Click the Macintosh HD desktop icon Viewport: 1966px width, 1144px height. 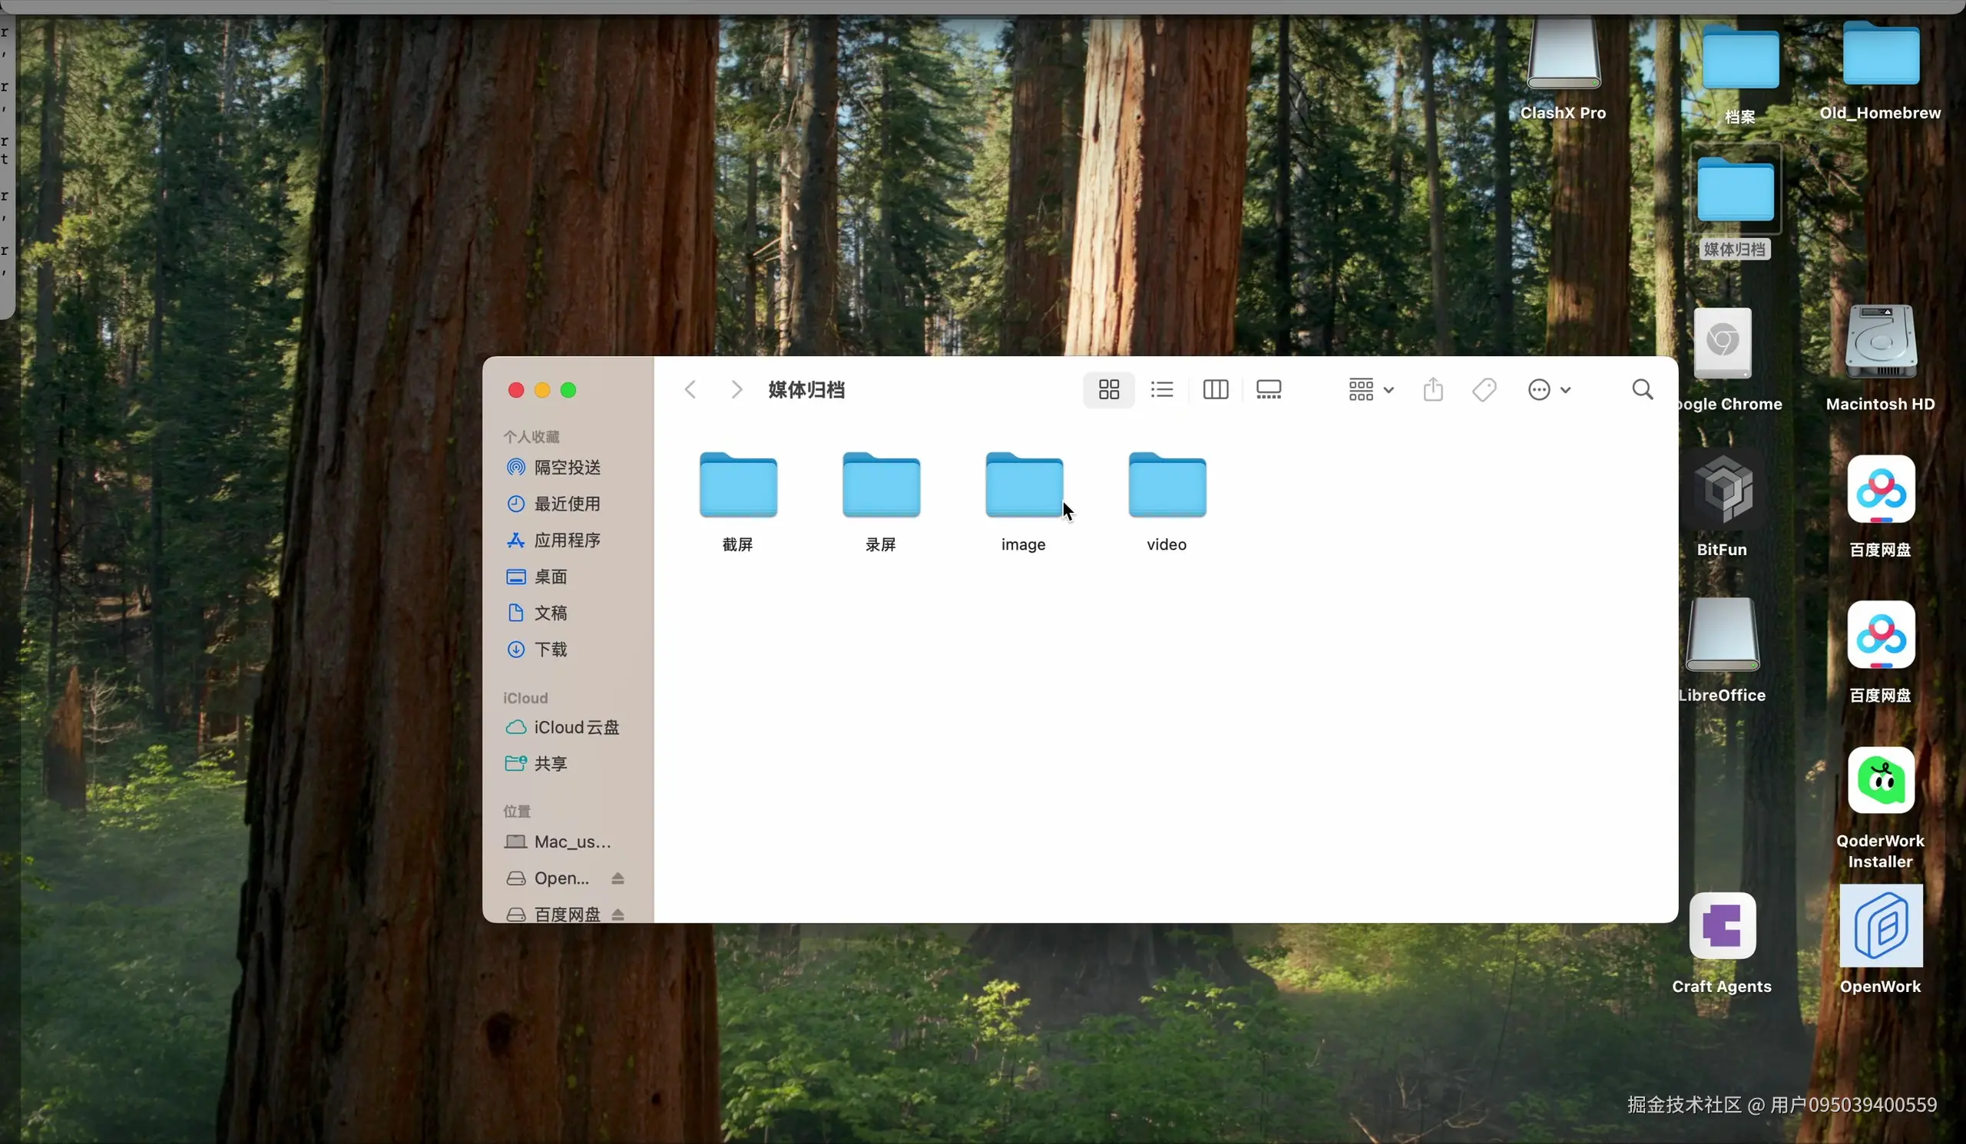click(x=1880, y=343)
